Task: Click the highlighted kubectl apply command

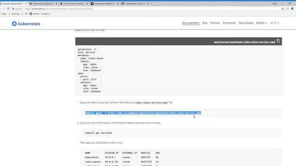Action: [x=143, y=113]
